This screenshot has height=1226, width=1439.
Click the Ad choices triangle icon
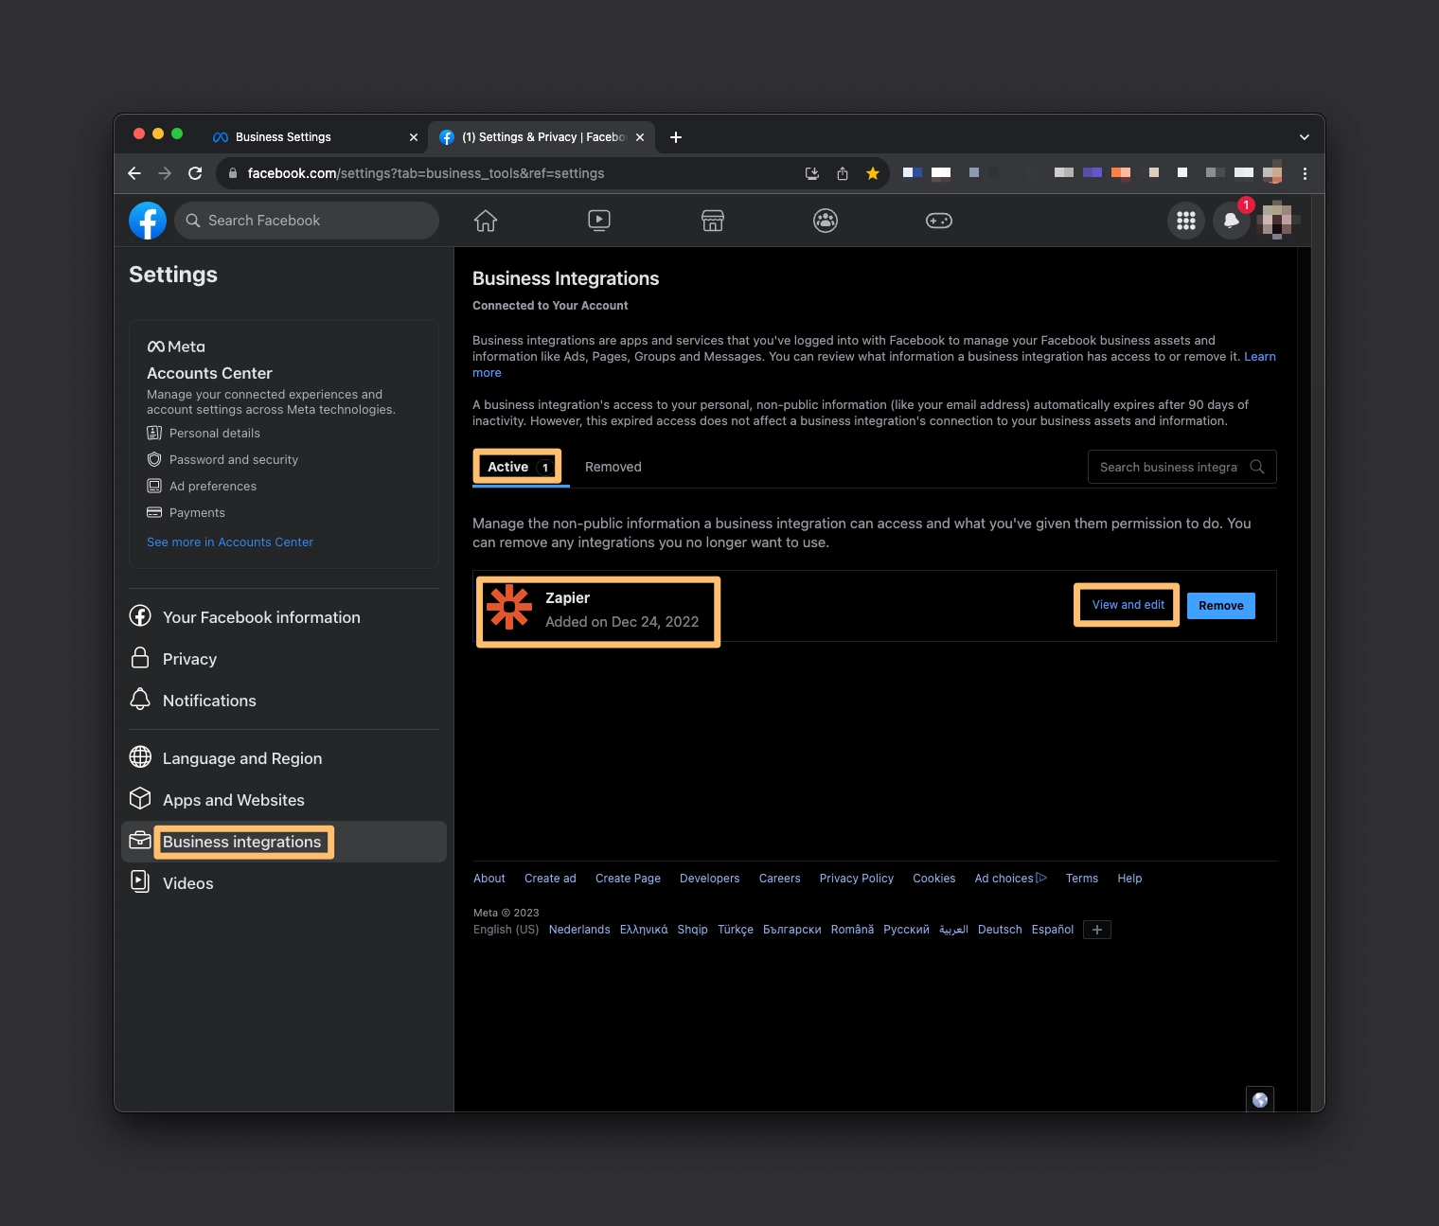point(1041,878)
